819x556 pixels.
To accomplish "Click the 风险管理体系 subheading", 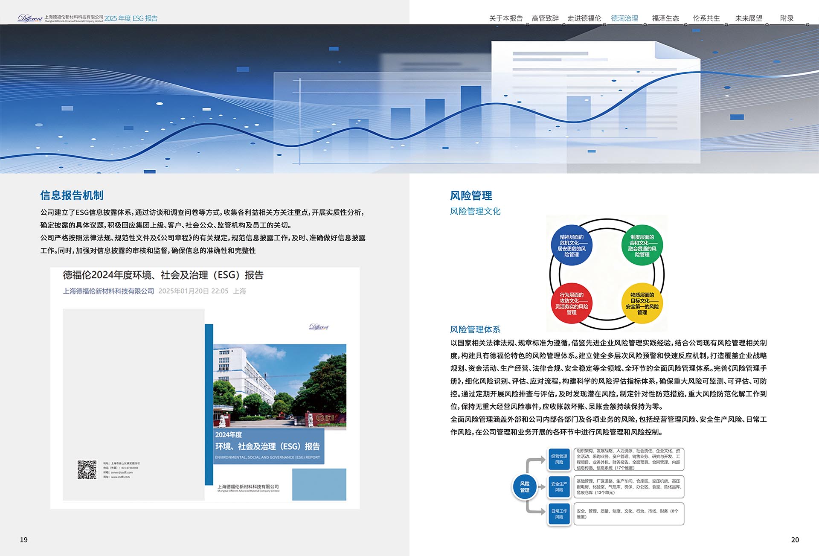I will 477,329.
